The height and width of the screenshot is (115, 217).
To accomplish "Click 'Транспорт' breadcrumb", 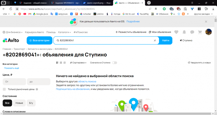I will click(19, 49).
